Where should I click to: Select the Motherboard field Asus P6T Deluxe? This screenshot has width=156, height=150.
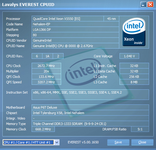(x=90, y=107)
